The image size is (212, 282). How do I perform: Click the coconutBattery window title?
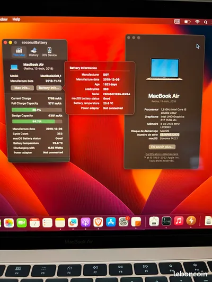tap(34, 43)
